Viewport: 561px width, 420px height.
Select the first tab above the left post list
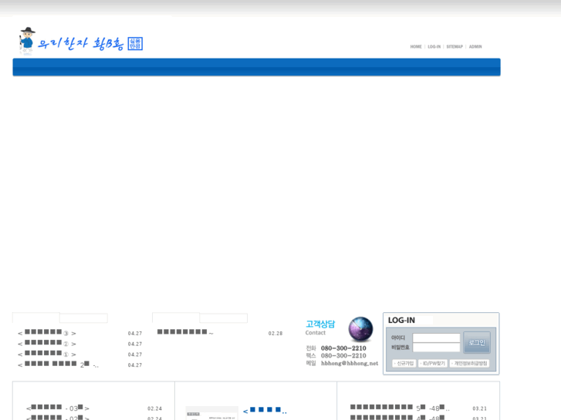(x=36, y=318)
